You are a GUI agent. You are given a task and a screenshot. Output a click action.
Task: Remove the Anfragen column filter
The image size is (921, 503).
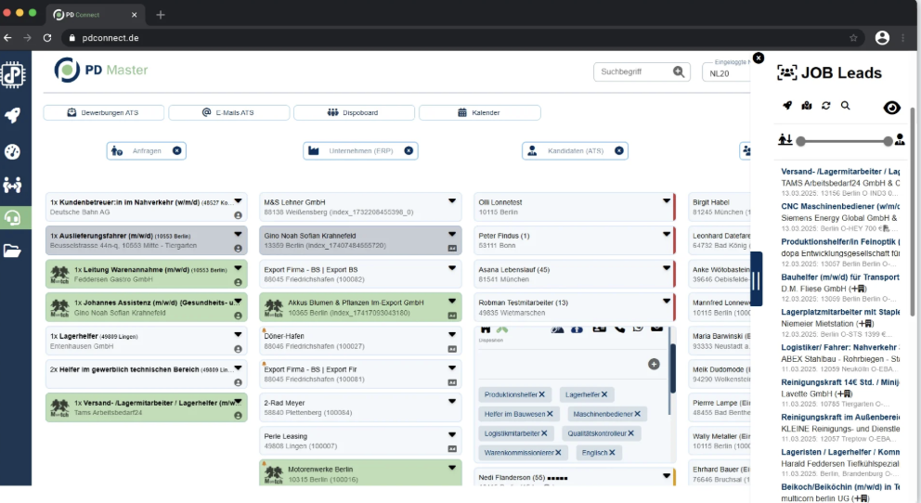177,150
